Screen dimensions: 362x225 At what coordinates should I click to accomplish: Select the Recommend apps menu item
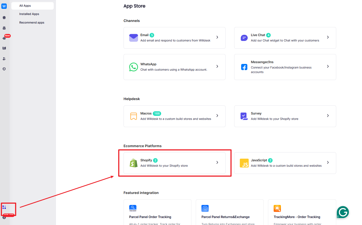click(x=32, y=22)
